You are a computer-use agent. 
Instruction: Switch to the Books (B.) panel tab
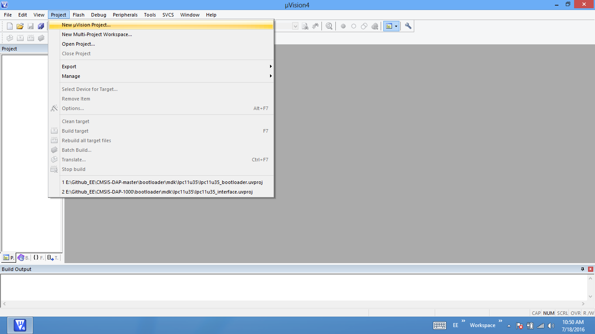click(x=24, y=257)
